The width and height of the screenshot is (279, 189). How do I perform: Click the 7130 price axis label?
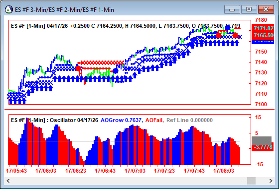point(261,72)
